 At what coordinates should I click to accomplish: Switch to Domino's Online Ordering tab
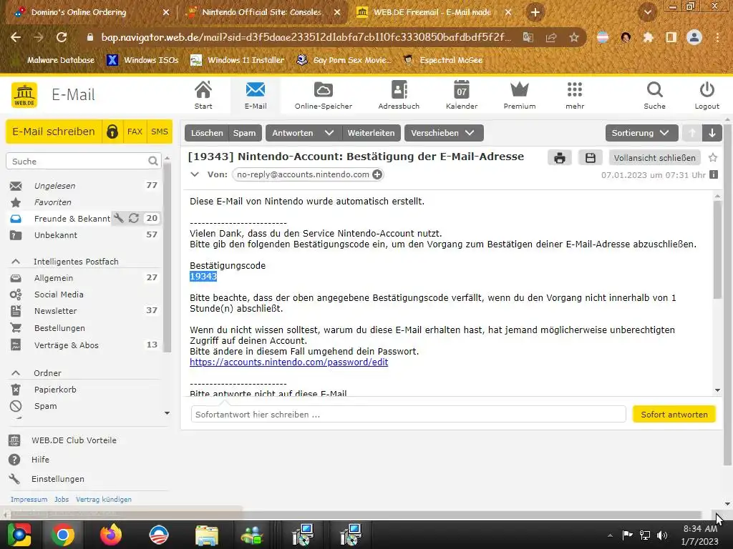79,13
